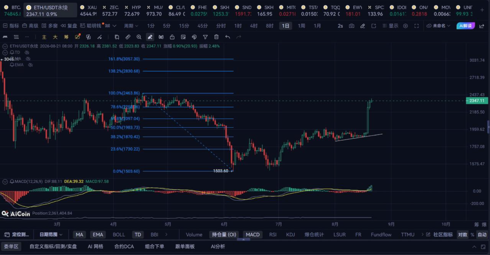The height and width of the screenshot is (255, 490).
Task: Click the add-note square icon beside pencil
Action: tap(374, 26)
